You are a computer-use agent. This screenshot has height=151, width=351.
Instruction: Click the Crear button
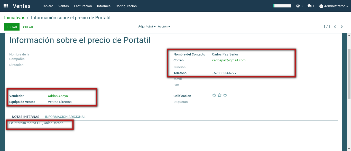(x=28, y=27)
